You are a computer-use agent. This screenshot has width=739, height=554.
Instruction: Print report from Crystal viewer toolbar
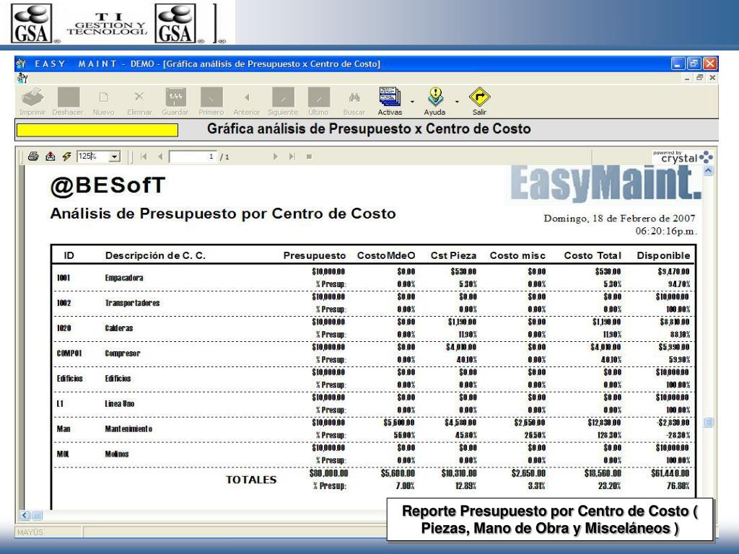(x=33, y=157)
